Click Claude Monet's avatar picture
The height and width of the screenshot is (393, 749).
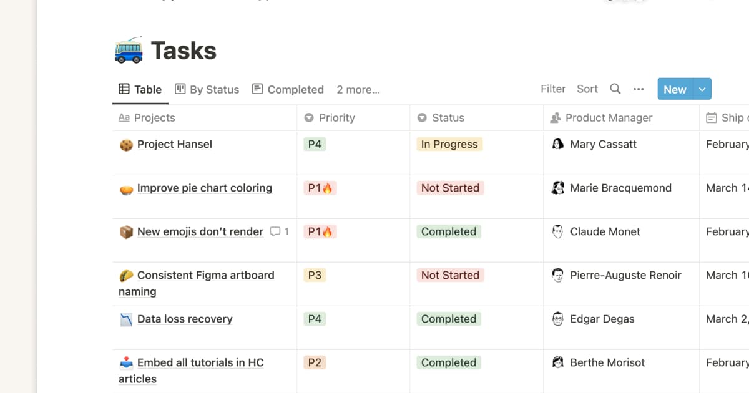558,231
